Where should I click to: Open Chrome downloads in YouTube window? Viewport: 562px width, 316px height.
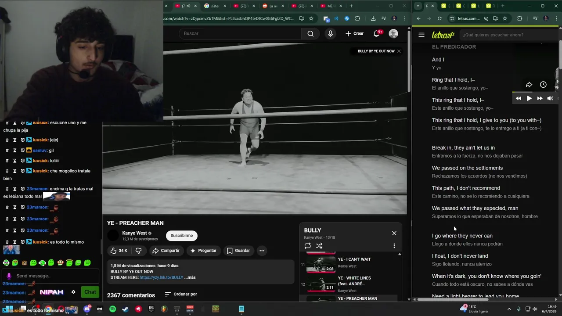(x=373, y=18)
